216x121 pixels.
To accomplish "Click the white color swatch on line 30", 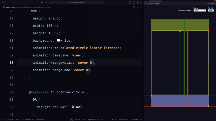I will click(58, 40).
